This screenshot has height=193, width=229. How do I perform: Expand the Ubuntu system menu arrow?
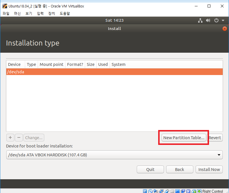click(x=223, y=20)
